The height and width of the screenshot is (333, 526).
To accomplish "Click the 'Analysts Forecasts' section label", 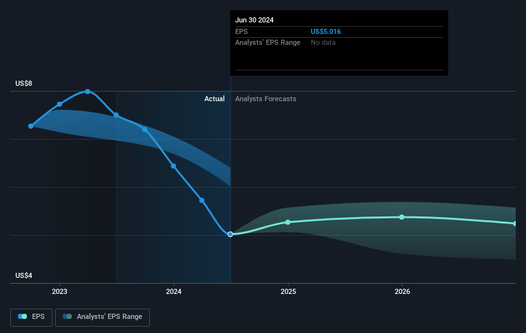I will click(266, 99).
